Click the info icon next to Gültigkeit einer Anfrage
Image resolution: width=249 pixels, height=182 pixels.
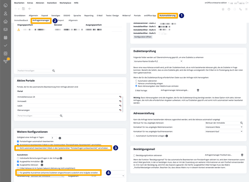click(60, 138)
